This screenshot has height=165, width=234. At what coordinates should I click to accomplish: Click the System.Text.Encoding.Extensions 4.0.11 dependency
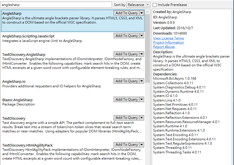[x=184, y=139]
